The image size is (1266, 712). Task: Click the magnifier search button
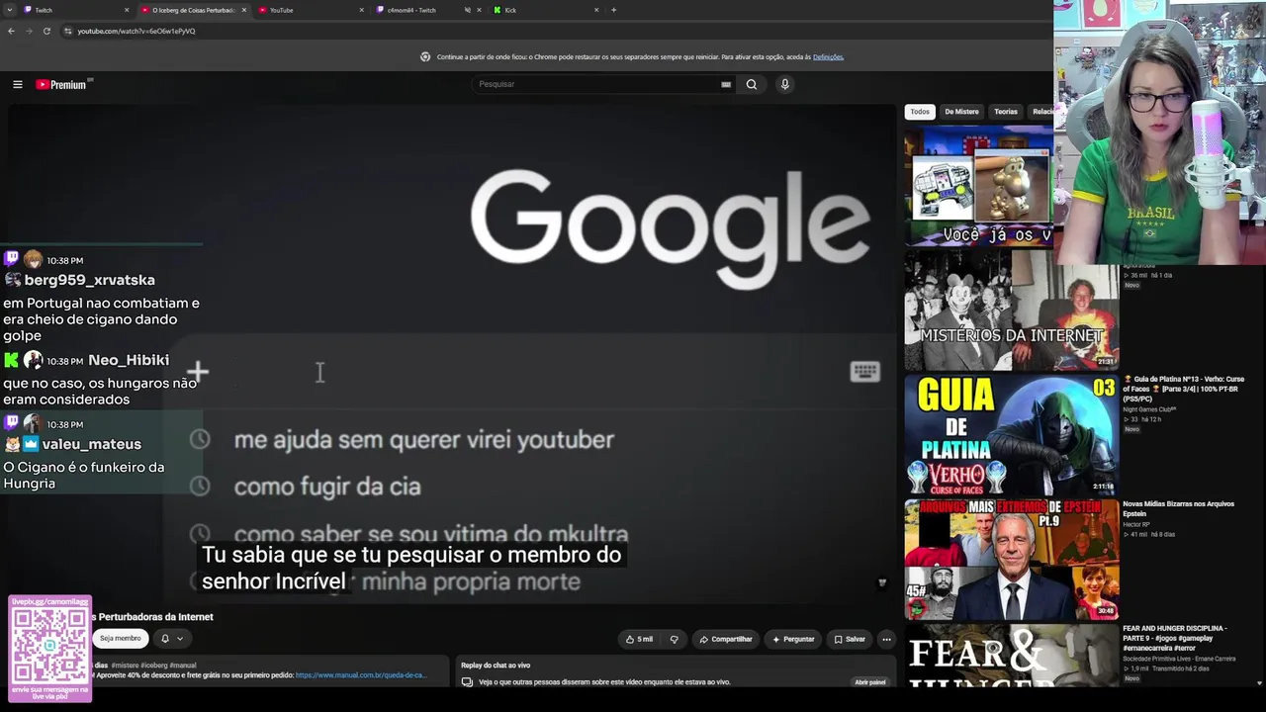pos(752,84)
